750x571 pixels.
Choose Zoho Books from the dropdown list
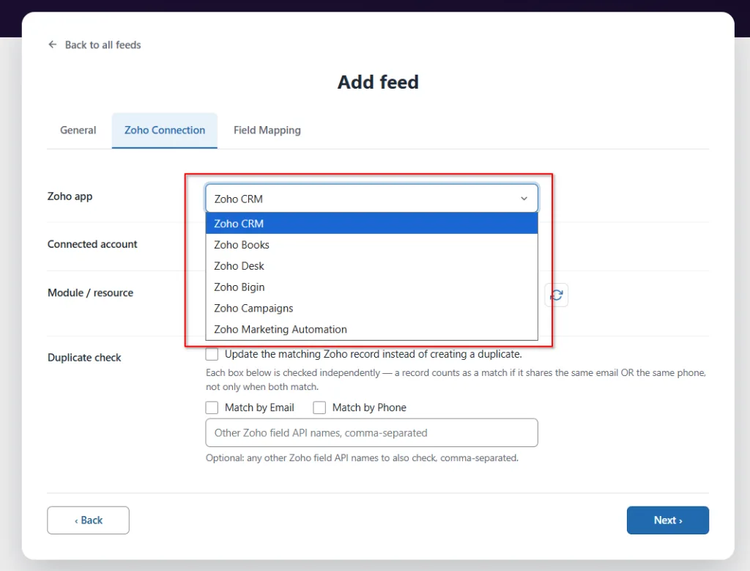(x=371, y=245)
